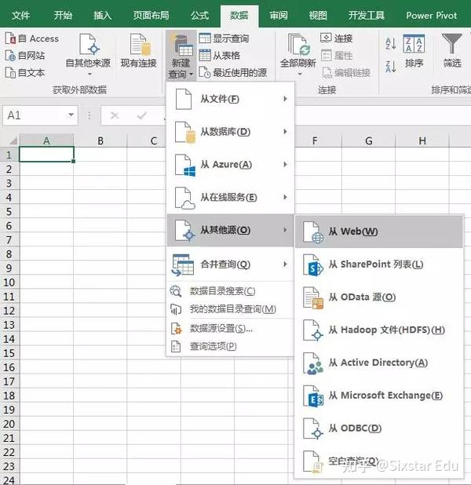Switch to the 文件 tab
The image size is (471, 485).
(20, 15)
